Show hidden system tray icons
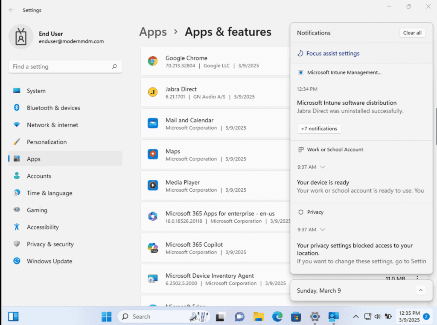This screenshot has width=437, height=325. [x=355, y=316]
